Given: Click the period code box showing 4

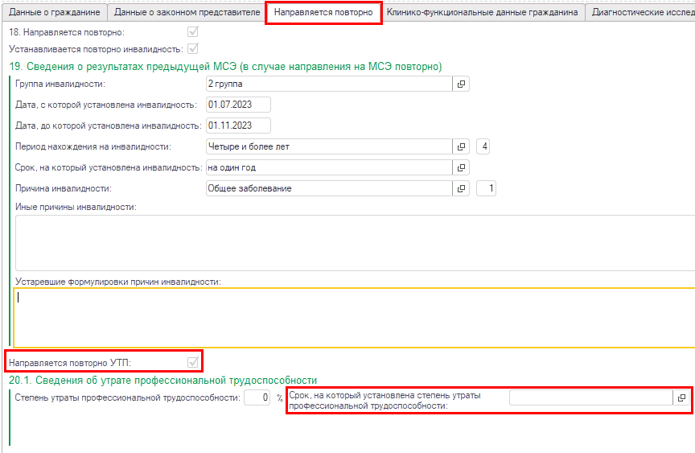Looking at the screenshot, I should coord(485,146).
